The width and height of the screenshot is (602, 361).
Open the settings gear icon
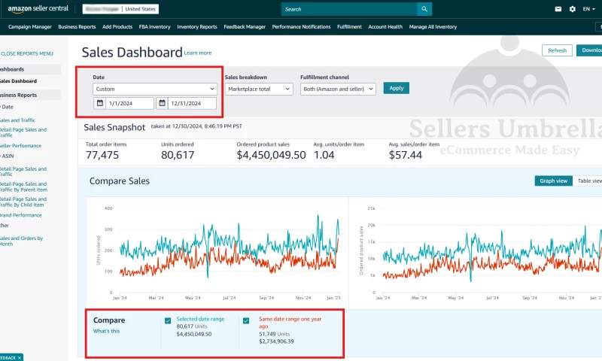click(572, 9)
